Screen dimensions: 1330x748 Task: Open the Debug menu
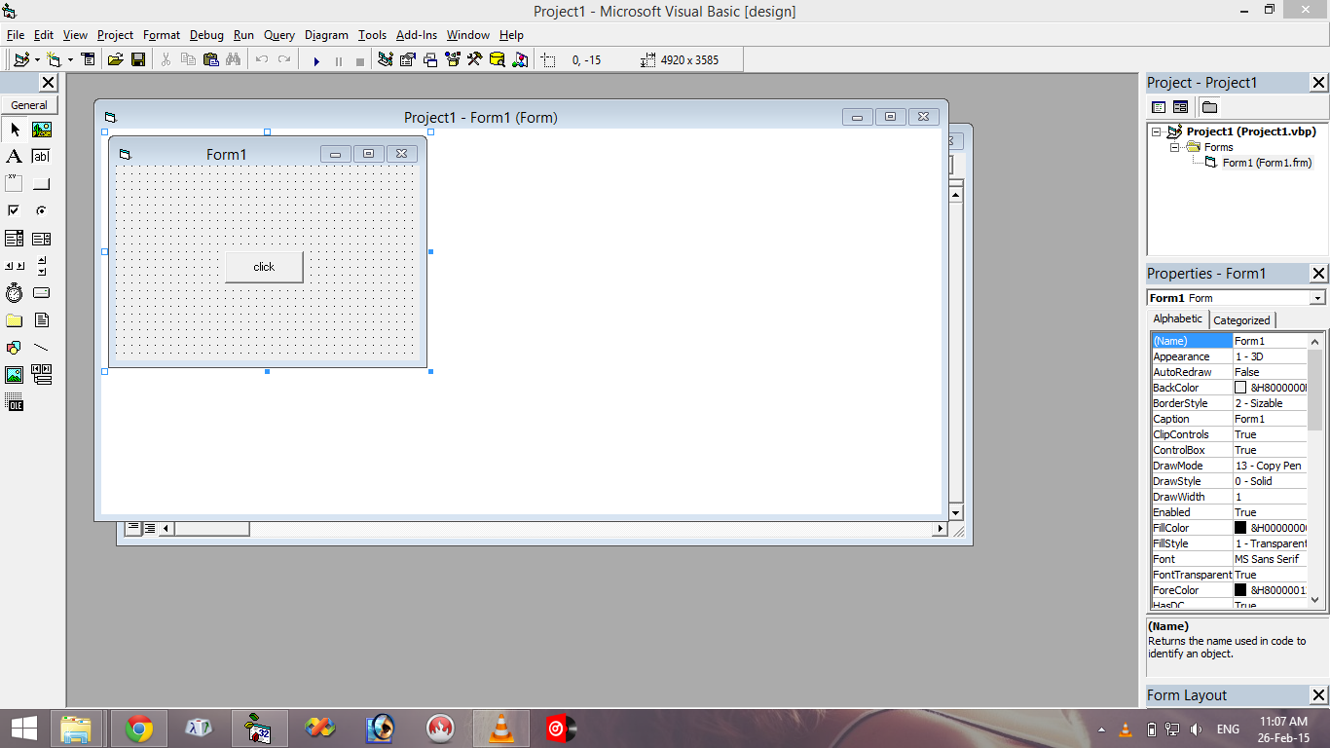206,35
